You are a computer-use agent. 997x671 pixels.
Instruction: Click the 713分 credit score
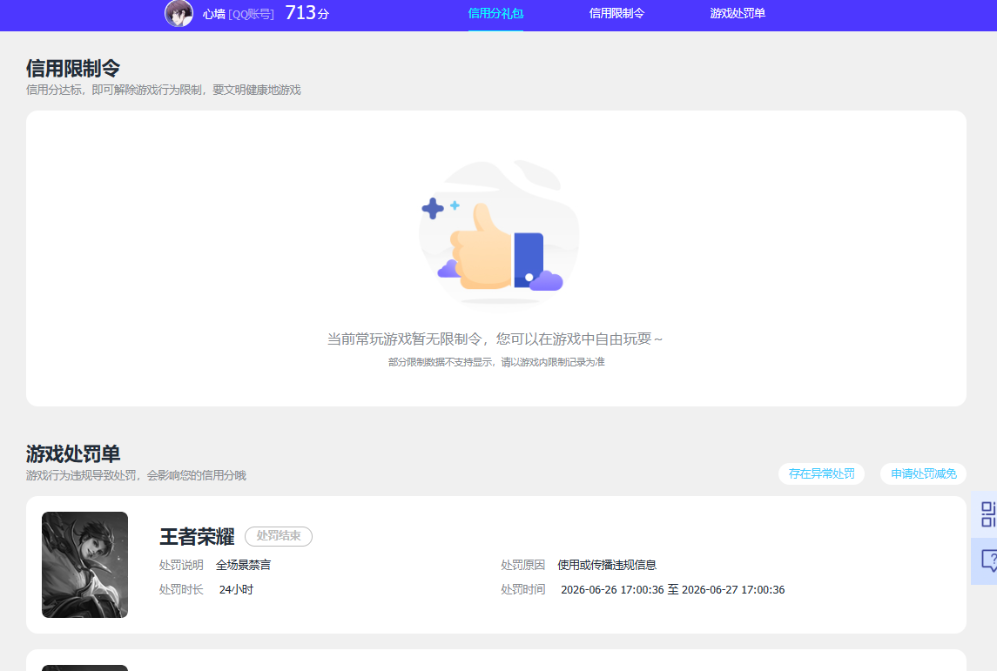307,13
